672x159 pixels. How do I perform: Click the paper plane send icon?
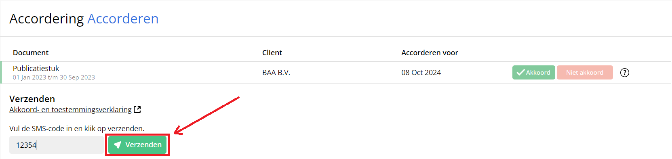[x=118, y=145]
